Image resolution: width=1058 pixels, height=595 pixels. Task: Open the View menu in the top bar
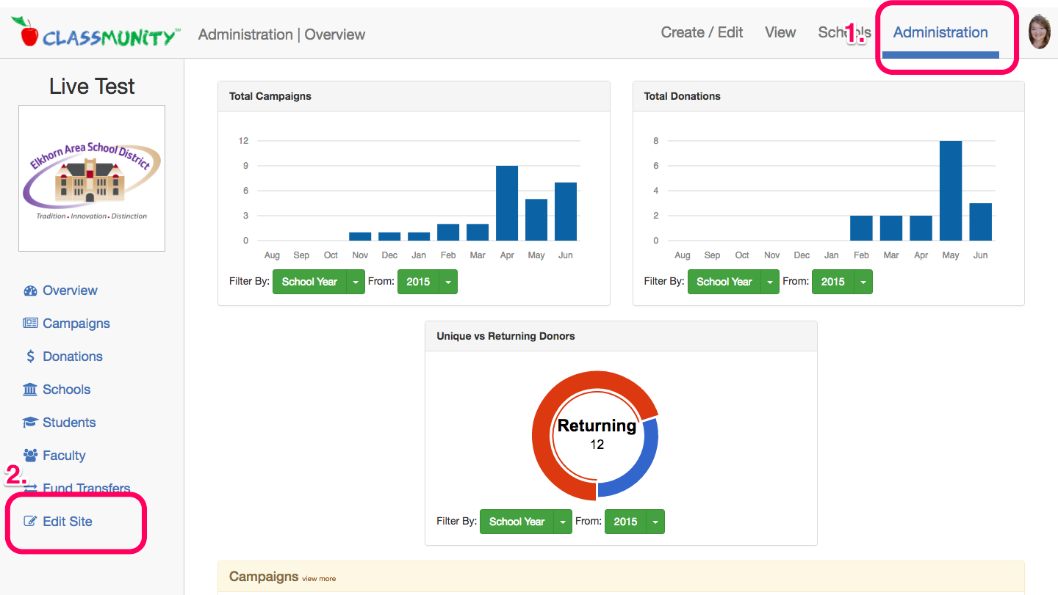[x=780, y=32]
